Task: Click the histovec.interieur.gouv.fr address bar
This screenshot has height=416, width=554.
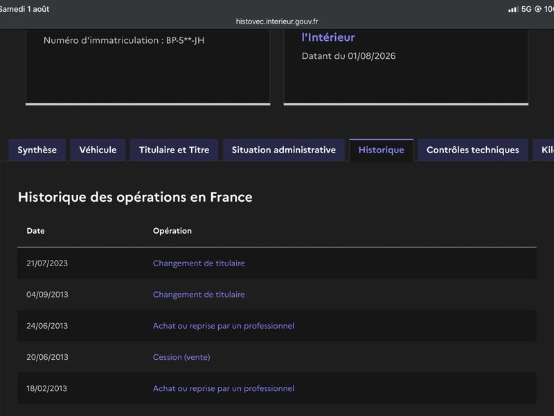Action: [x=277, y=21]
